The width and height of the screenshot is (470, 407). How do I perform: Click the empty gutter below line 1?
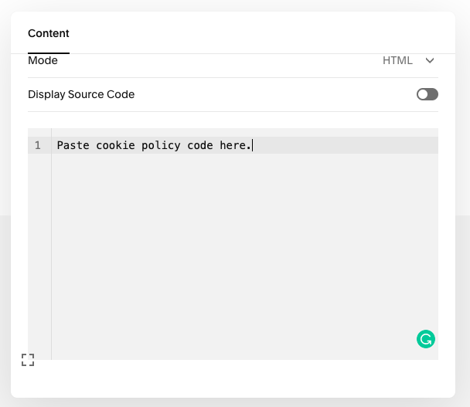(x=39, y=256)
